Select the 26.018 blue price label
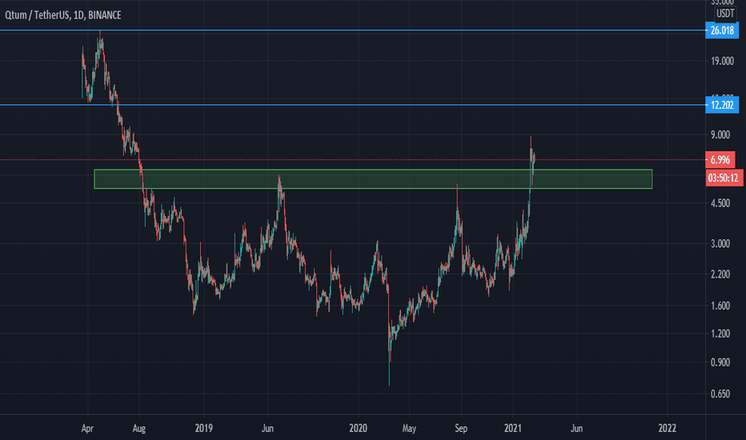The width and height of the screenshot is (746, 440). pos(722,30)
